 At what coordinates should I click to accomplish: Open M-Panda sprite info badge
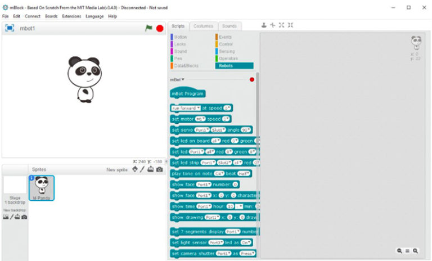32,178
